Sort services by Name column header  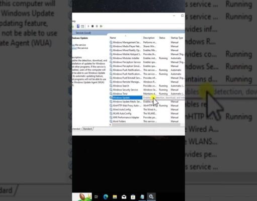113,38
